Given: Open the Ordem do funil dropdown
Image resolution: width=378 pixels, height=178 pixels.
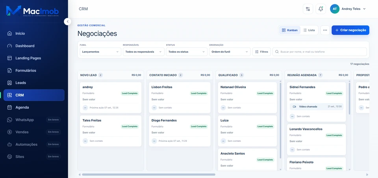Looking at the screenshot, I should tap(230, 52).
